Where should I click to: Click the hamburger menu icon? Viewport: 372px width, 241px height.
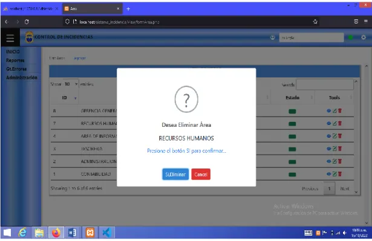coord(10,38)
